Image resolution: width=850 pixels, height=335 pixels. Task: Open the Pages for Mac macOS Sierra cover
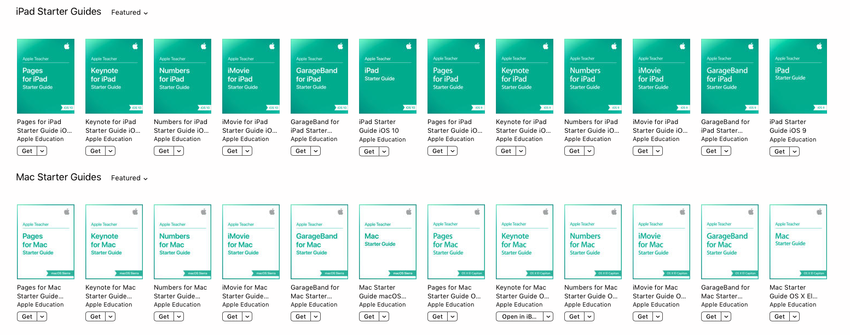coord(45,242)
